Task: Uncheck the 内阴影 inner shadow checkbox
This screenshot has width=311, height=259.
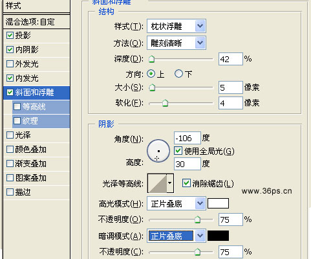Action: [x=10, y=50]
